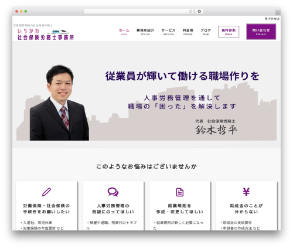Click the line 職場の「困った」を解決します
This screenshot has height=248, width=293.
click(182, 107)
